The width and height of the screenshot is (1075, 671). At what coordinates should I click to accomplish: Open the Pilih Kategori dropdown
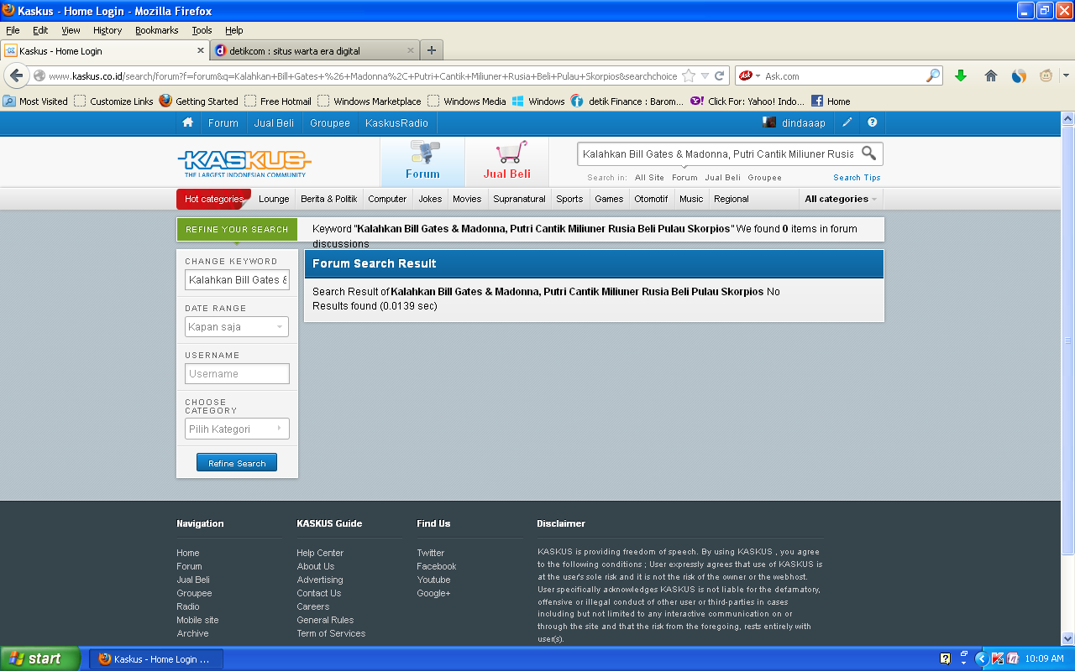coord(237,429)
